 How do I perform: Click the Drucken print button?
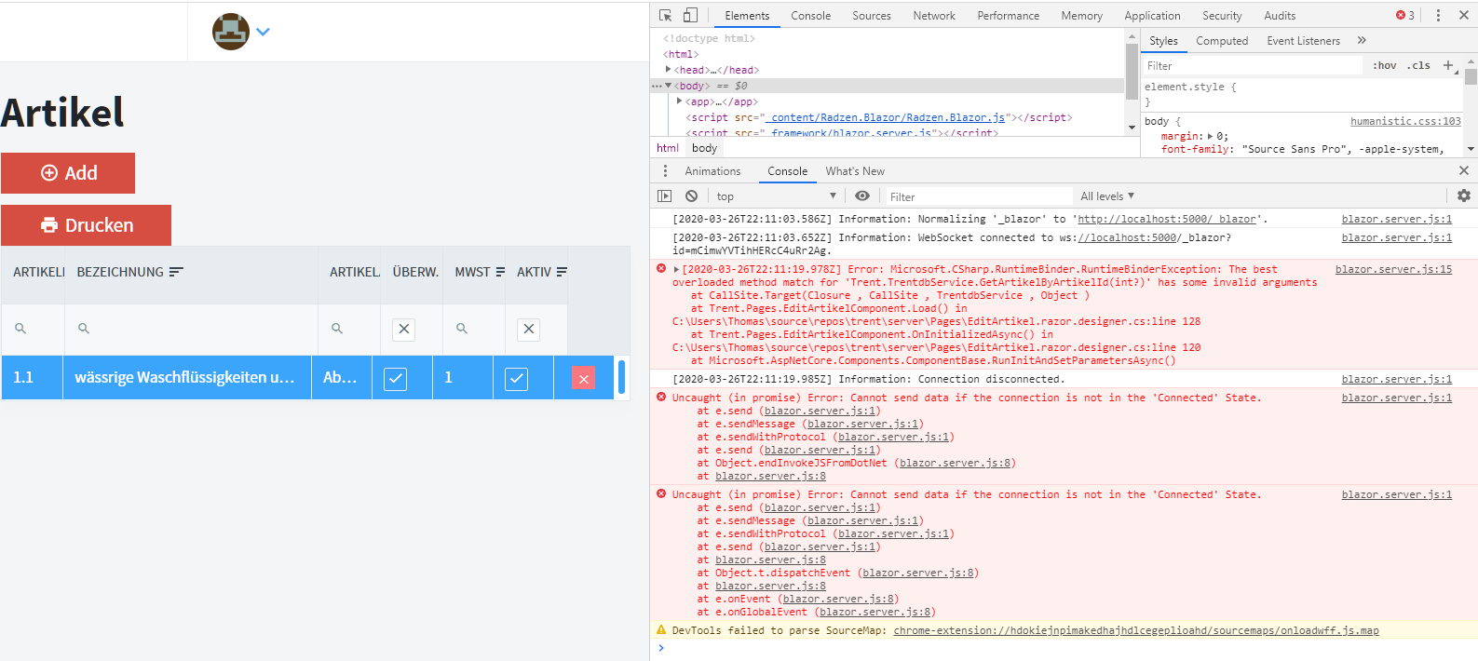86,225
